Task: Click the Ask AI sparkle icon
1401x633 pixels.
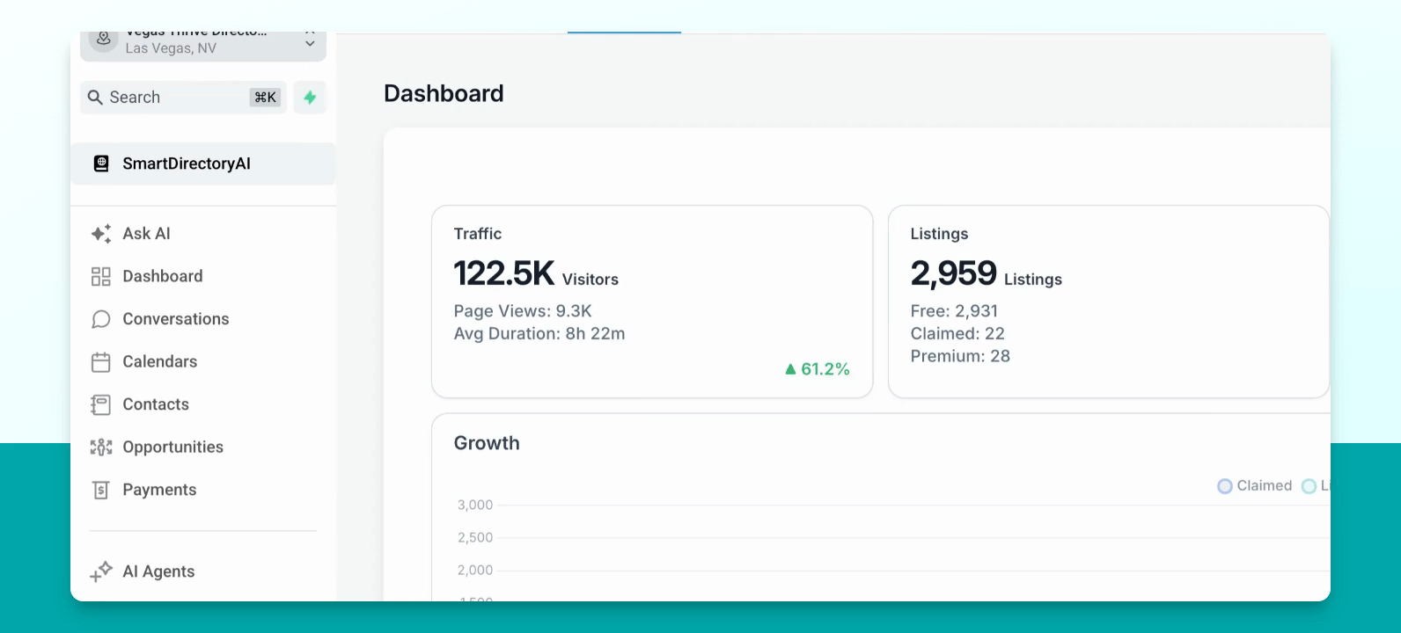Action: click(101, 234)
